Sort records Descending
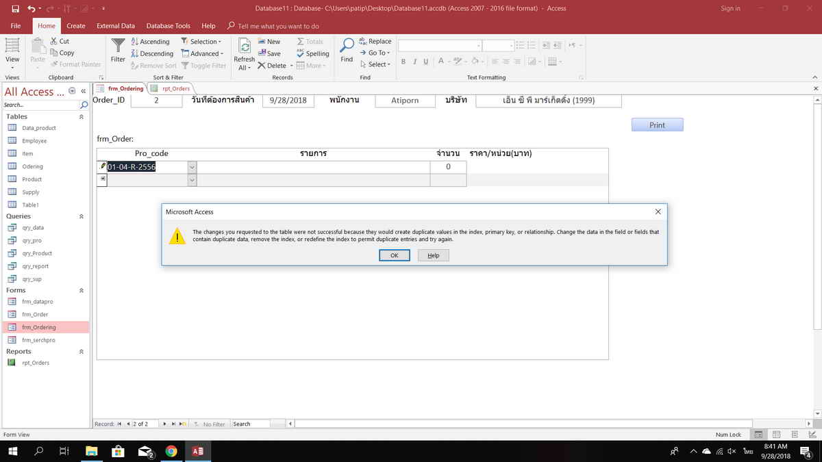Viewport: 822px width, 462px height. 152,53
